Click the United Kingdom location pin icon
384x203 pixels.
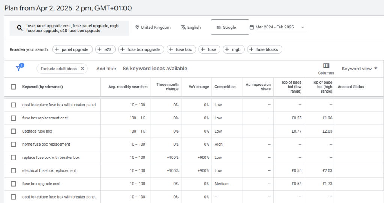pyautogui.click(x=137, y=27)
